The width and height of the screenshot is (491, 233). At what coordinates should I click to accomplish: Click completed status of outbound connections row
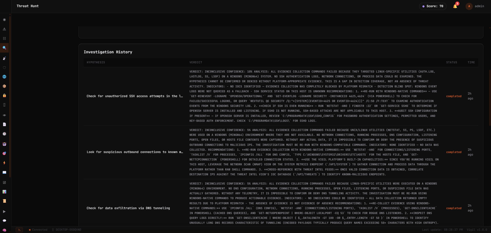454,152
